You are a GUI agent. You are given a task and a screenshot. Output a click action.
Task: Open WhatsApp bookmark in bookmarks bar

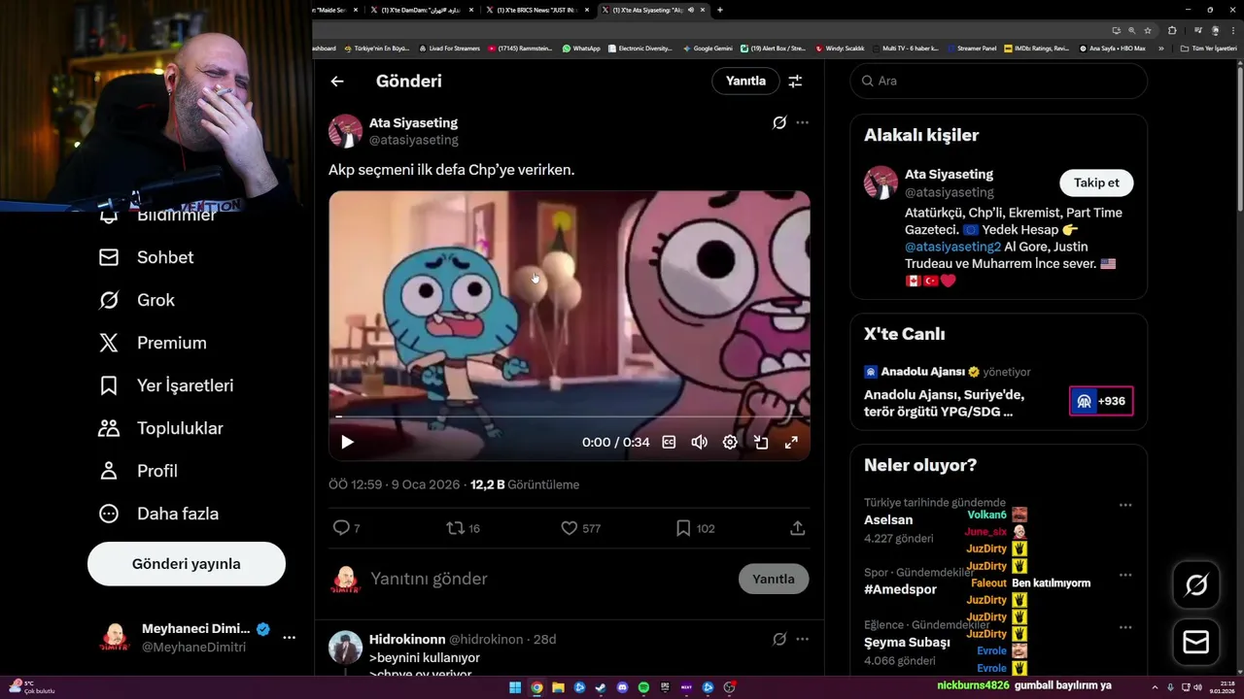pos(581,48)
